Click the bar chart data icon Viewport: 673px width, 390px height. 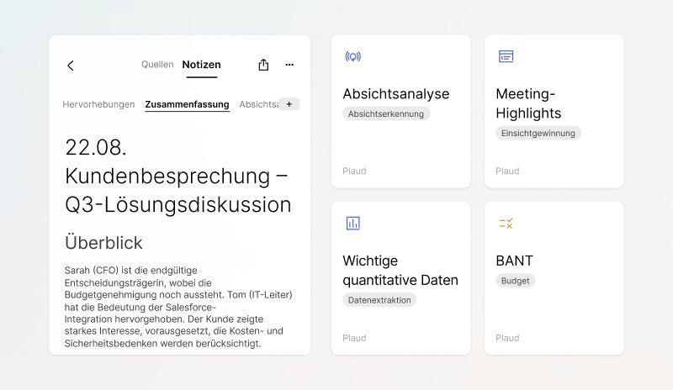(x=352, y=223)
